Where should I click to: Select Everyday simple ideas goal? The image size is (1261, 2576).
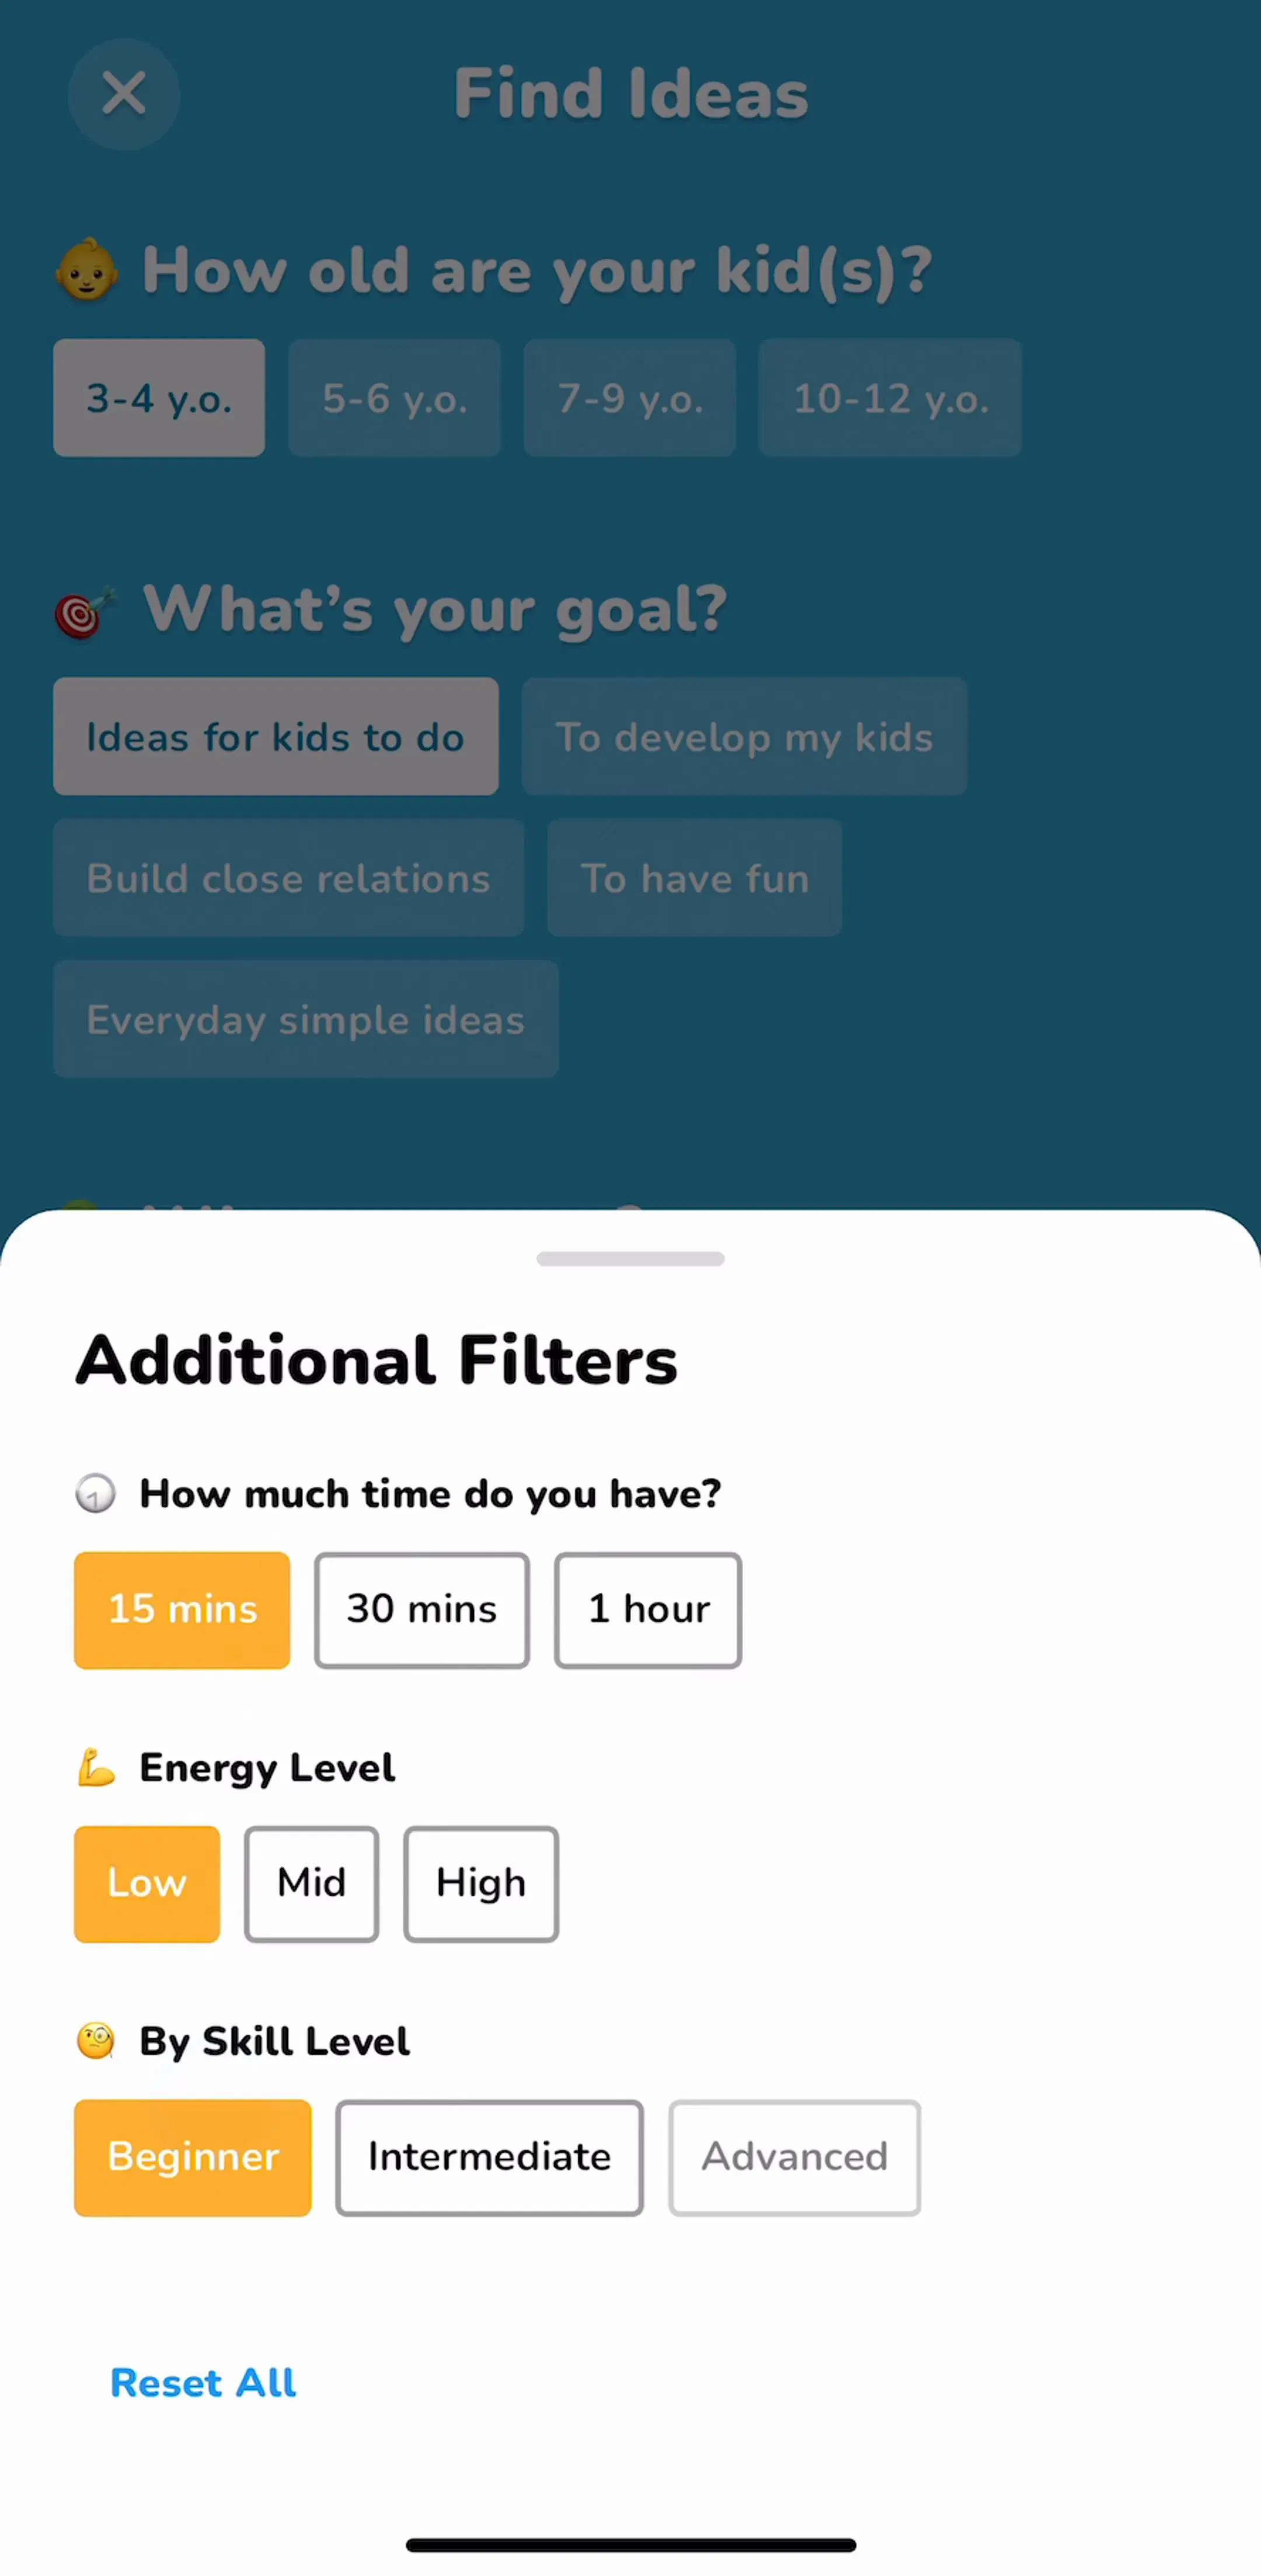(x=306, y=1019)
